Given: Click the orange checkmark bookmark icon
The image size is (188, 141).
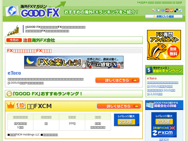Looking at the screenshot, I should click(x=171, y=10).
